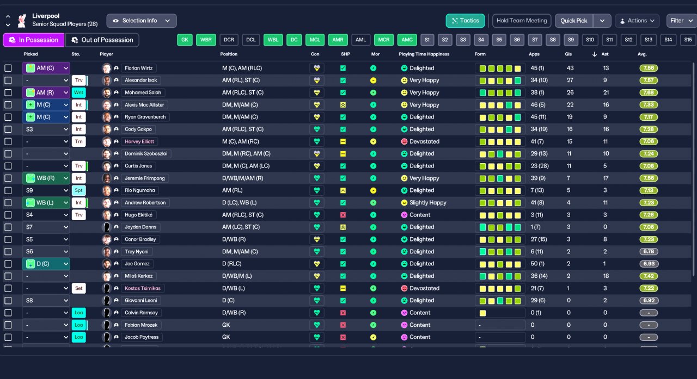Image resolution: width=697 pixels, height=379 pixels.
Task: Click the Set status badge for Kostas Tsimikas
Action: 79,289
